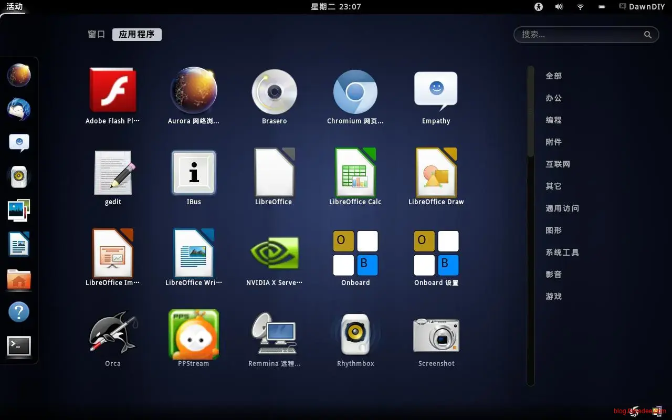672x420 pixels.
Task: Launch the Chromium web browser
Action: click(355, 91)
